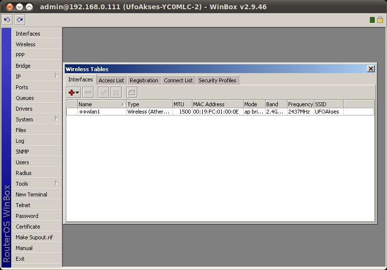
Task: Open the Security Profiles tab
Action: click(217, 80)
